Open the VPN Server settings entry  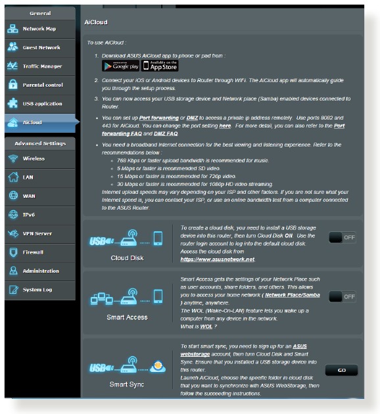click(40, 234)
